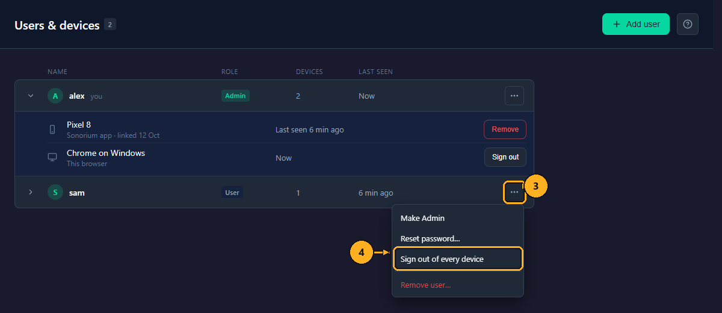Click Chrome on Windows Now status
The height and width of the screenshot is (313, 722).
pyautogui.click(x=283, y=158)
